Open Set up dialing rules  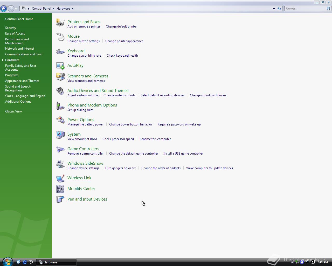[80, 110]
